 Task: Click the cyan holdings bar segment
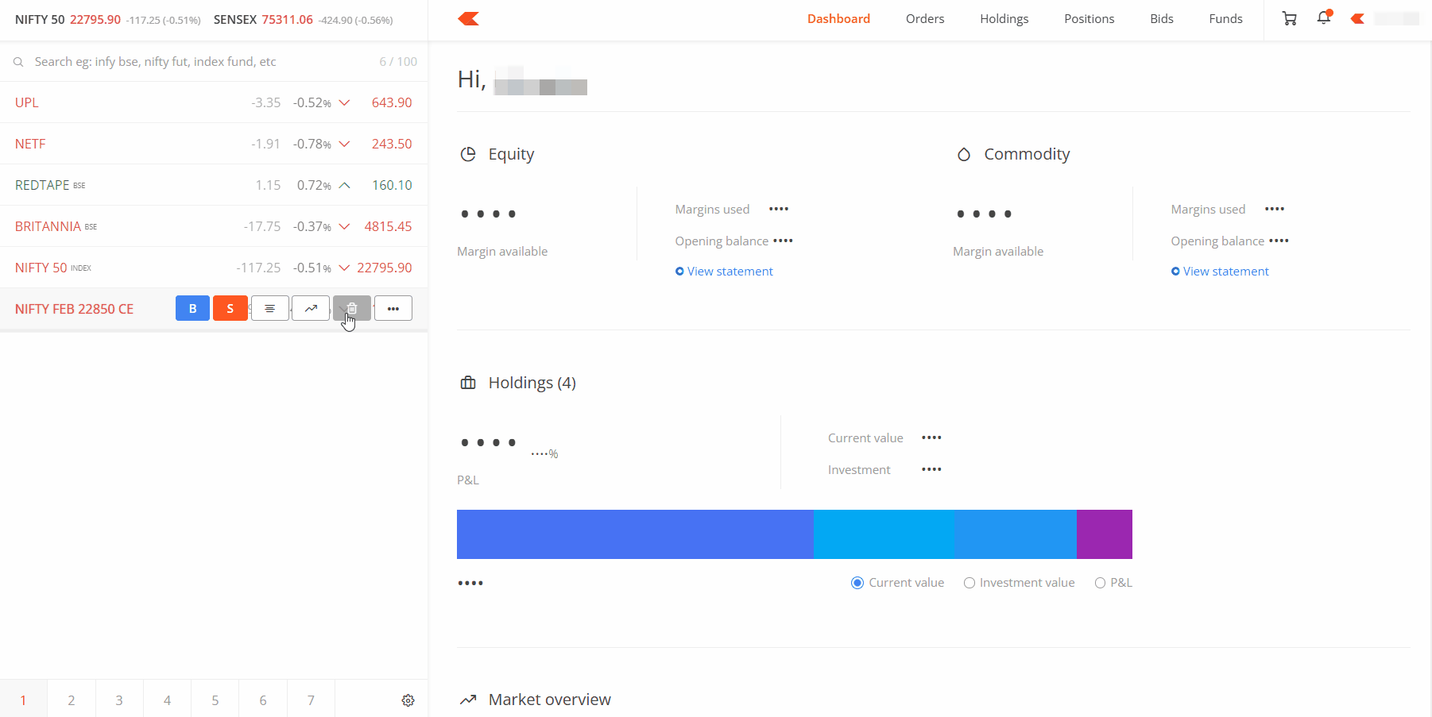coord(884,534)
